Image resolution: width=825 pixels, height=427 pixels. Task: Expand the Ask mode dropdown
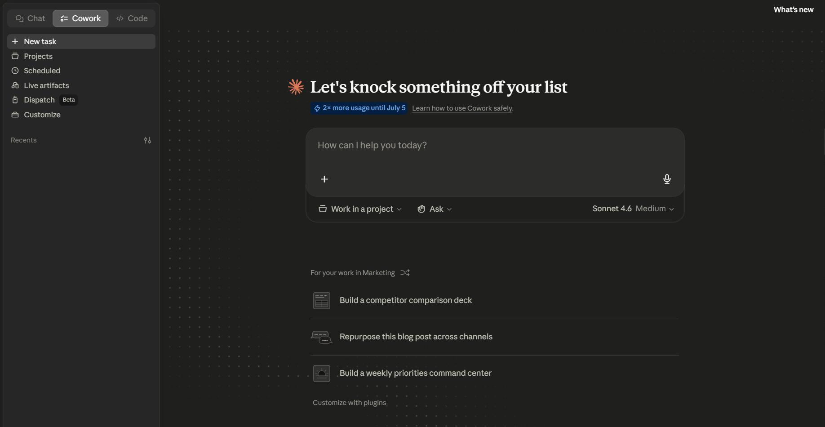point(435,209)
